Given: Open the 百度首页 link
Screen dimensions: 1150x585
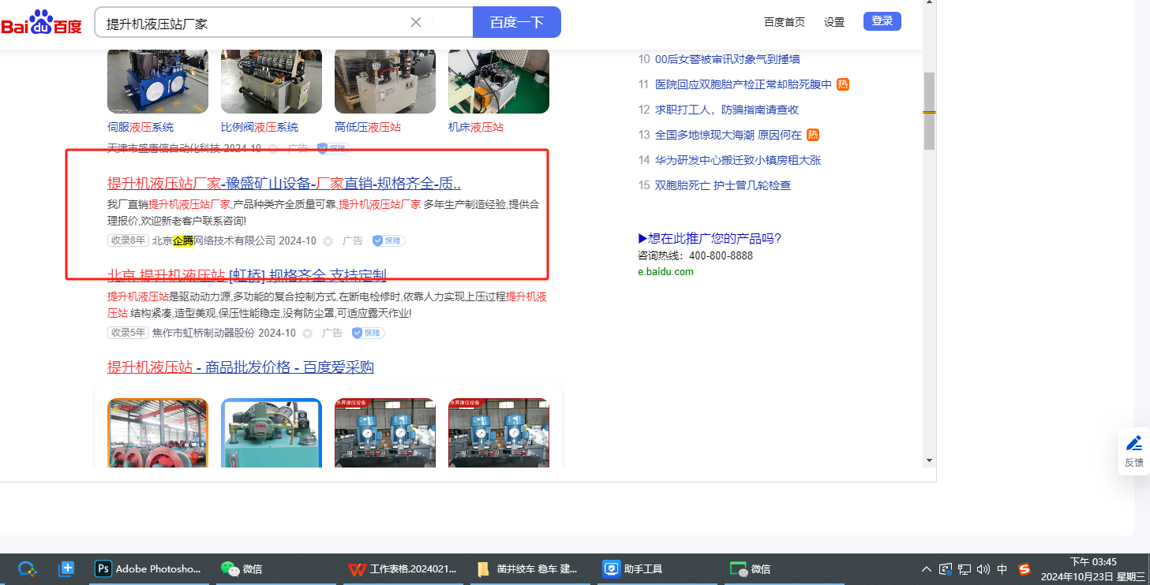Looking at the screenshot, I should tap(785, 22).
